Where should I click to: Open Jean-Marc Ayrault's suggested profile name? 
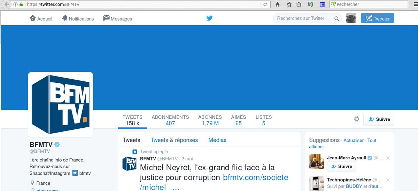pyautogui.click(x=347, y=158)
